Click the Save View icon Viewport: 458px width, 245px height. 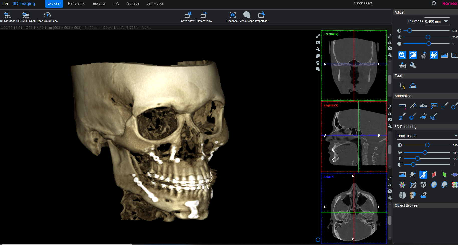tap(188, 15)
